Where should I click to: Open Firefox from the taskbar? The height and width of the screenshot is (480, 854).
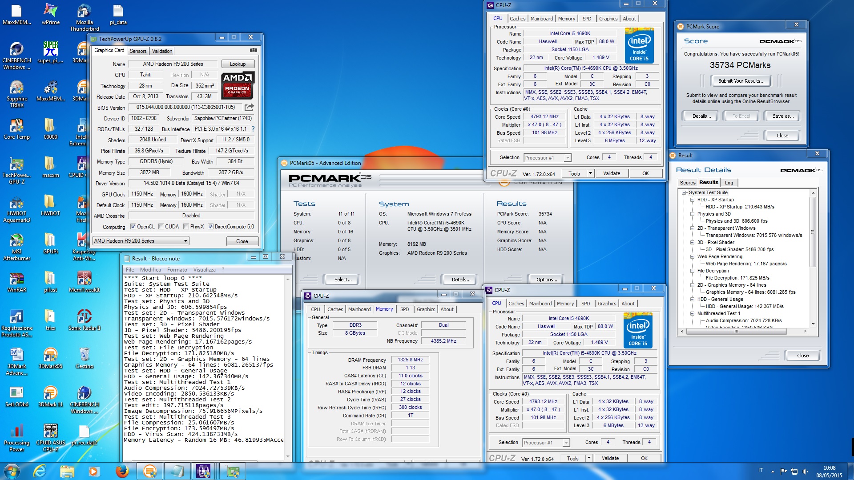point(122,471)
